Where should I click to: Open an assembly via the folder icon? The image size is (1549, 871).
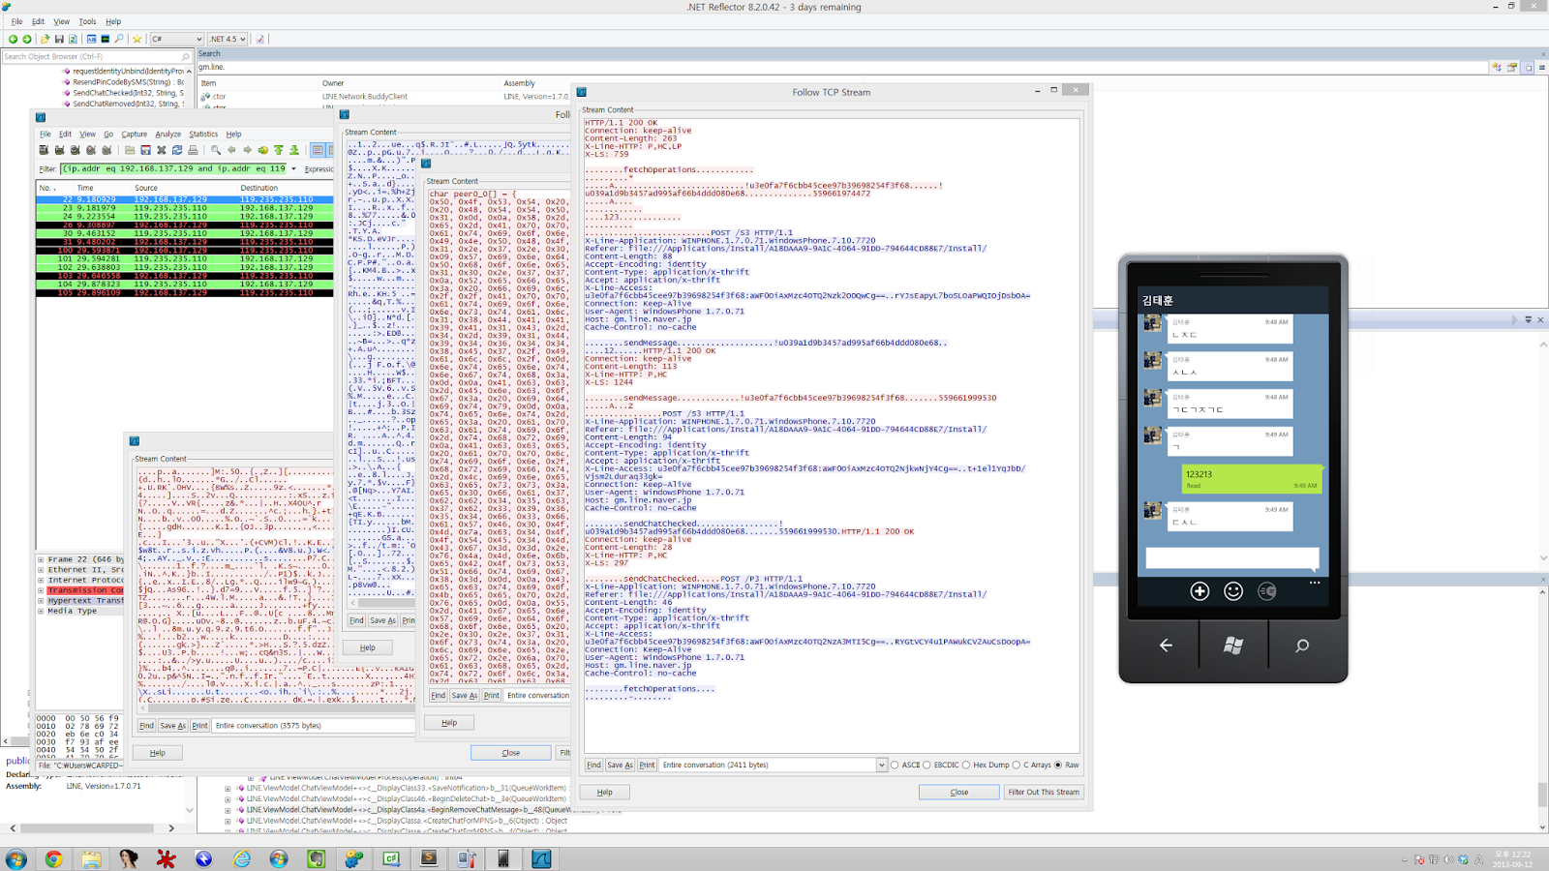(x=45, y=39)
